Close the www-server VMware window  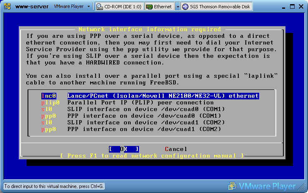tap(301, 7)
